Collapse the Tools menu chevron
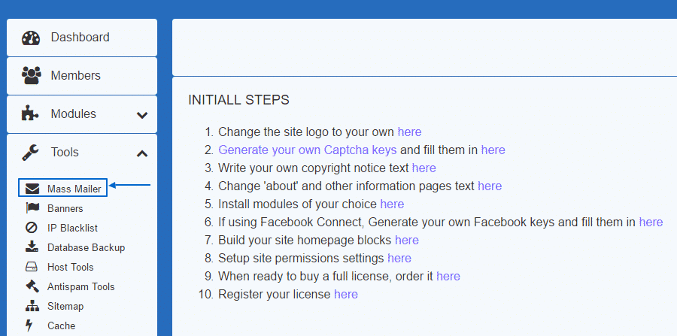 [x=142, y=153]
